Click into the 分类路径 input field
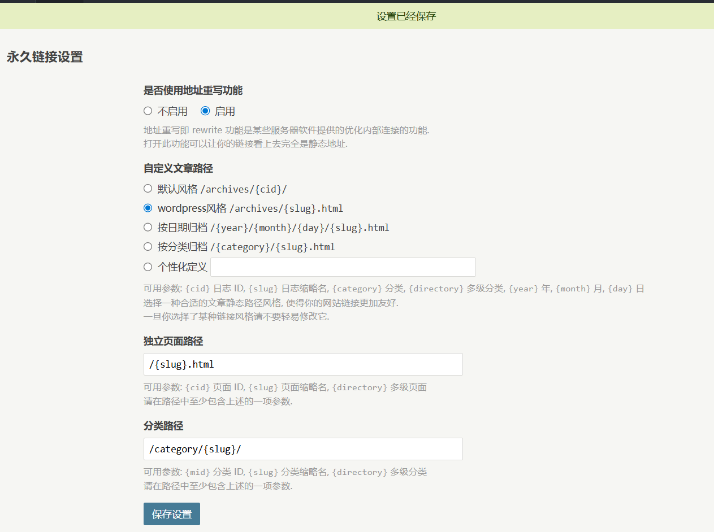Screen dimensions: 714x532 (x=303, y=449)
